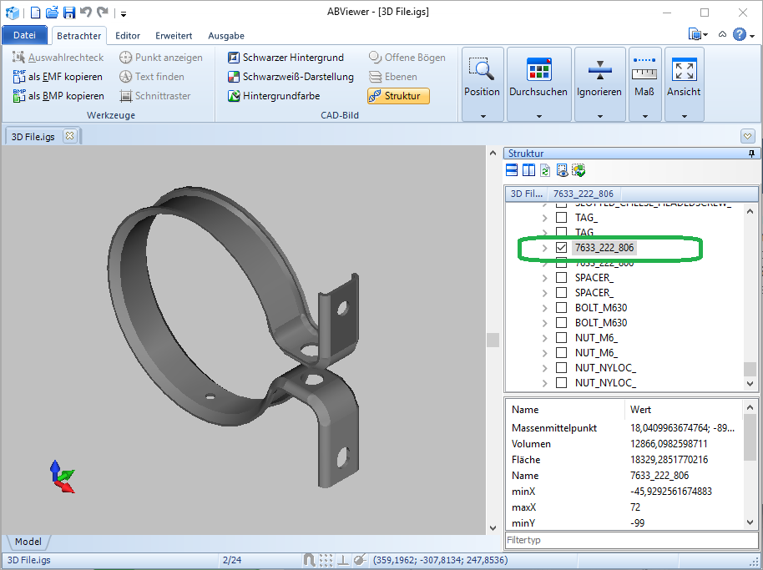
Task: Click the Filtertyp input field
Action: coord(630,541)
